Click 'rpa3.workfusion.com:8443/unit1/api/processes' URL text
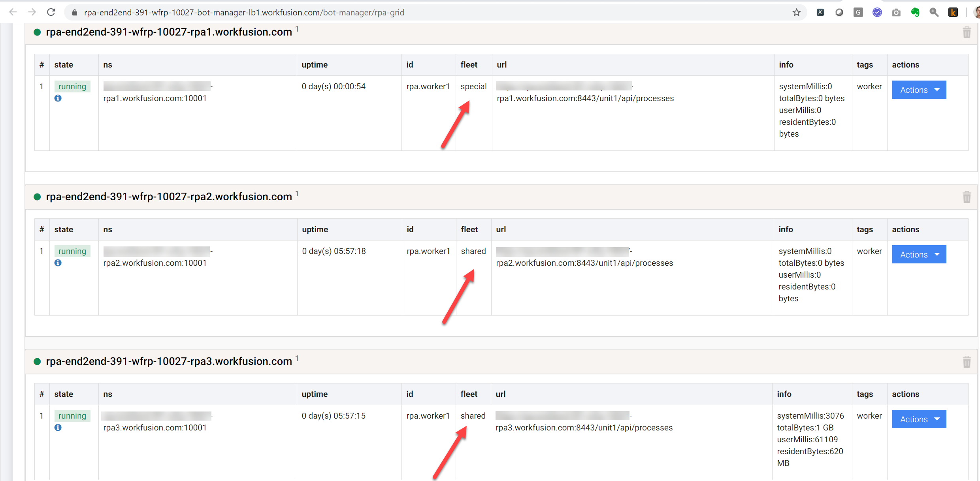Image resolution: width=980 pixels, height=481 pixels. pyautogui.click(x=584, y=428)
